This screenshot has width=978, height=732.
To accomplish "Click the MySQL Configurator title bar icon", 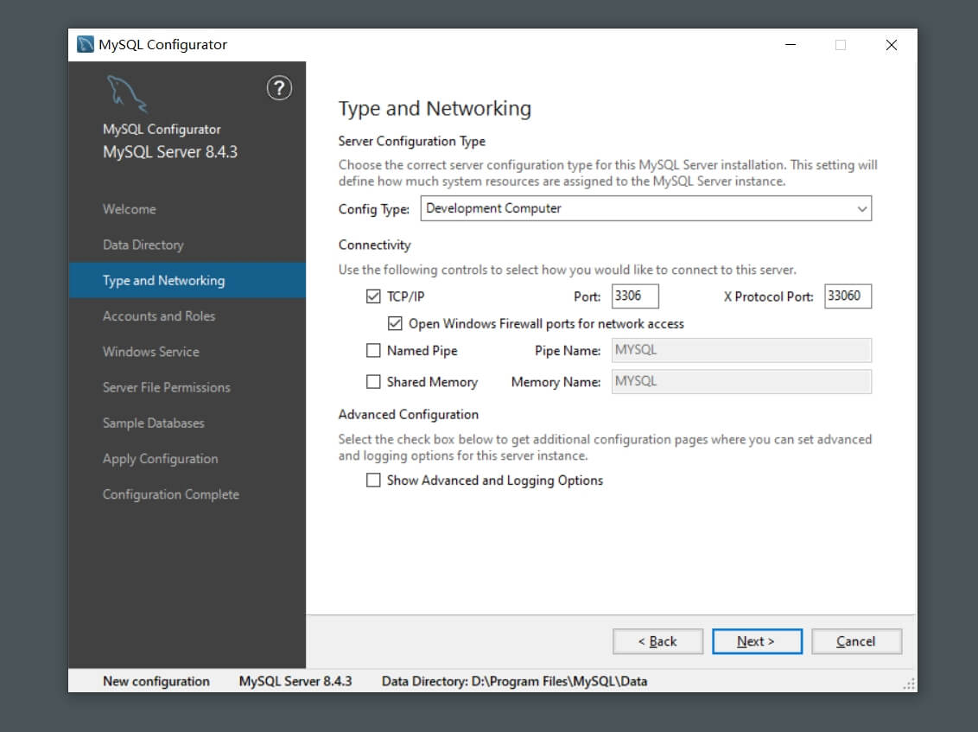I will [85, 44].
